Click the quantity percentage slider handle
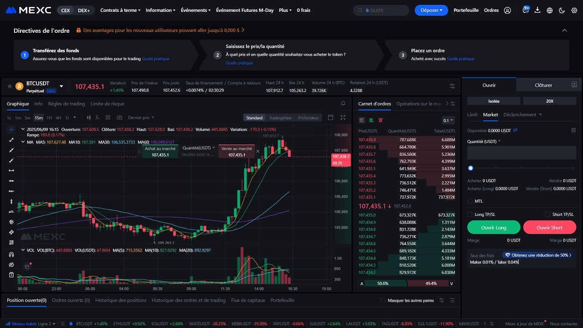The height and width of the screenshot is (328, 583). pos(470,168)
